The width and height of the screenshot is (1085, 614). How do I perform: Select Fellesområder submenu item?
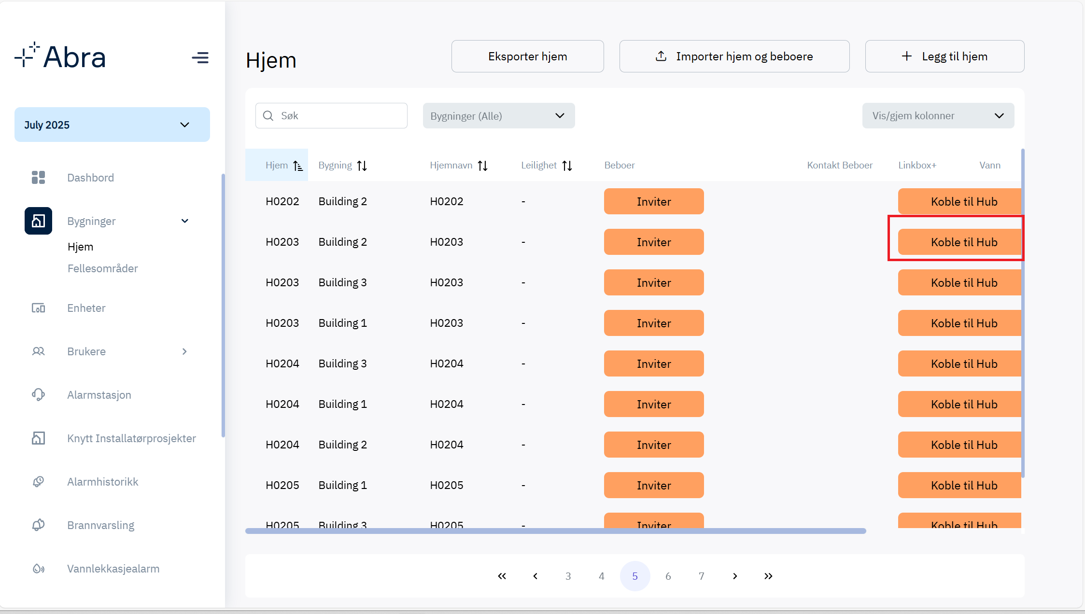click(x=102, y=268)
